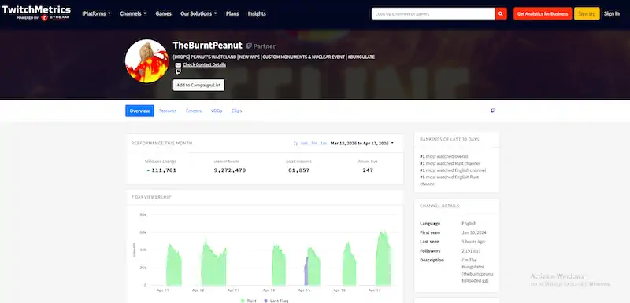Click '#1 most watched overall' ranking
630x303 pixels.
tap(443, 156)
